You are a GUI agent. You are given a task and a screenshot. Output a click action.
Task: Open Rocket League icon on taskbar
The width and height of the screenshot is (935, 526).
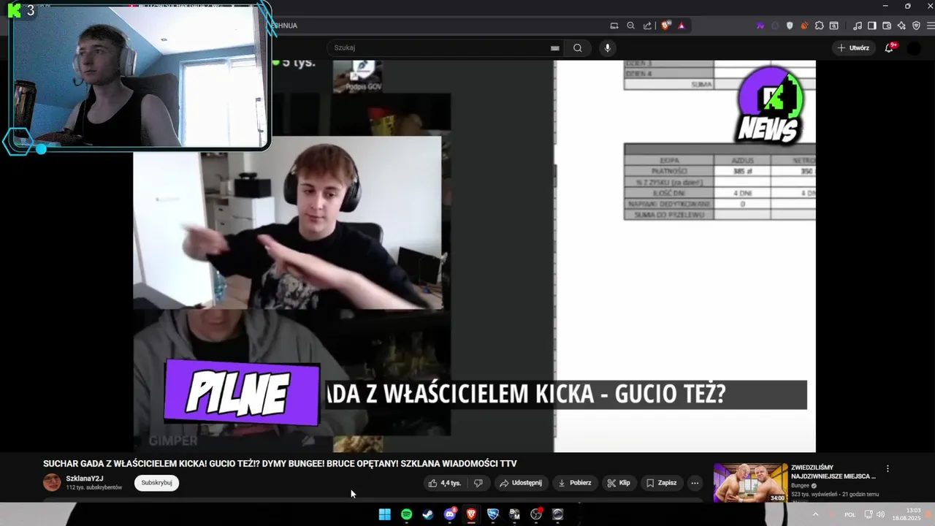pyautogui.click(x=493, y=514)
